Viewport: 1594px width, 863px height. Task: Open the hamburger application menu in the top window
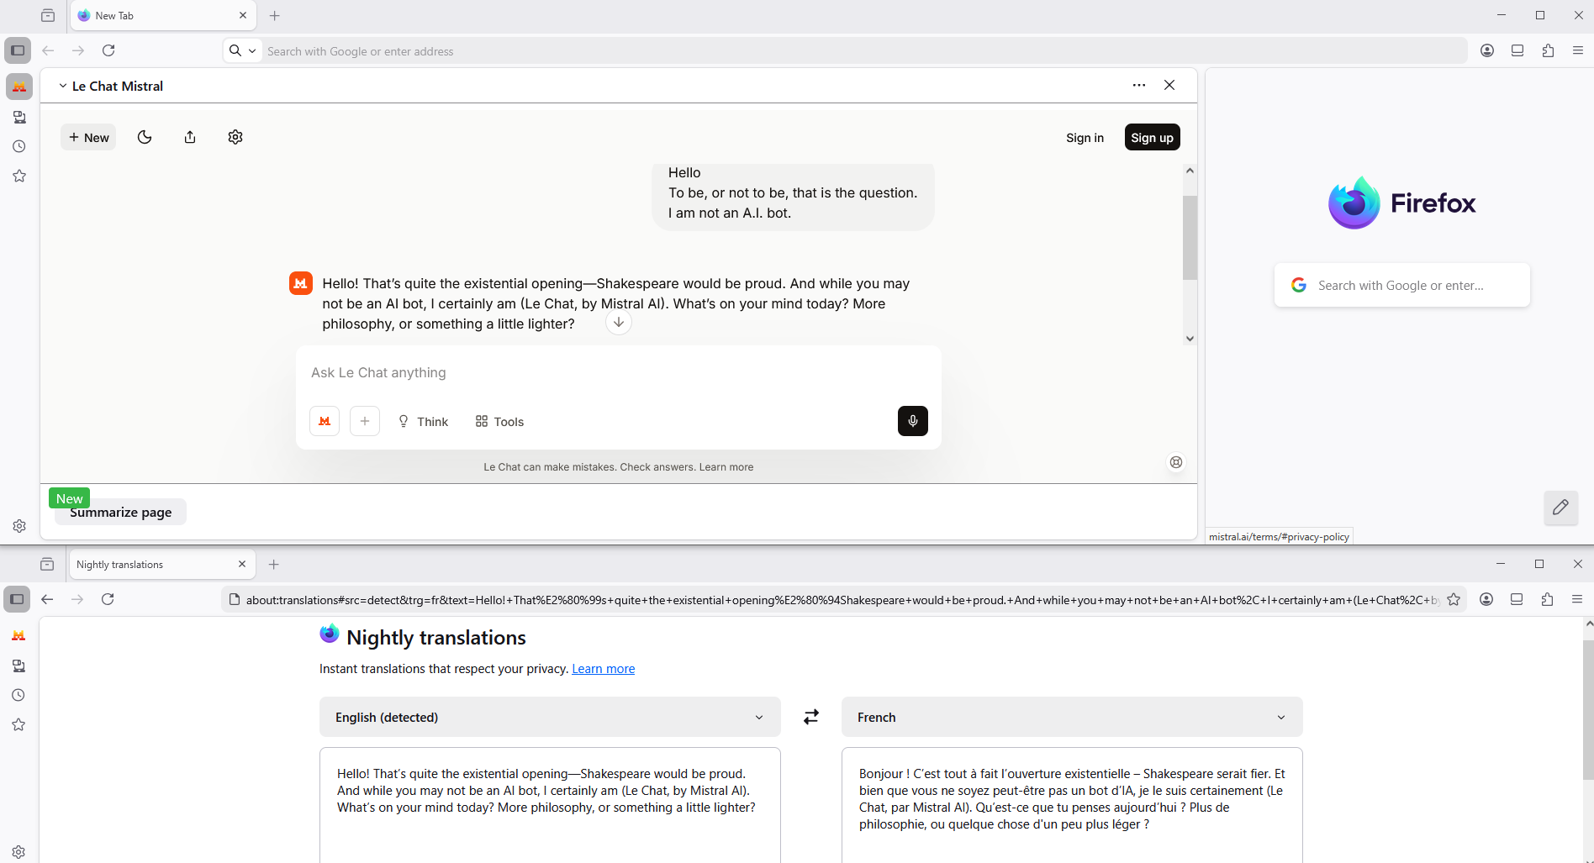[1578, 50]
